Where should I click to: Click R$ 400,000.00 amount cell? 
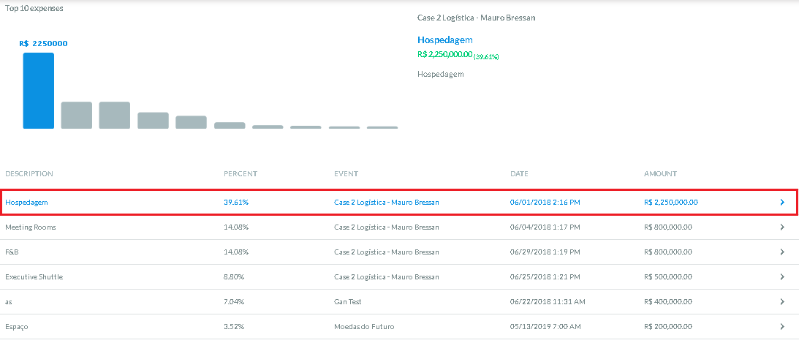[x=668, y=302]
